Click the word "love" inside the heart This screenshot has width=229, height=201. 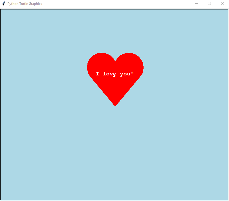(109, 74)
